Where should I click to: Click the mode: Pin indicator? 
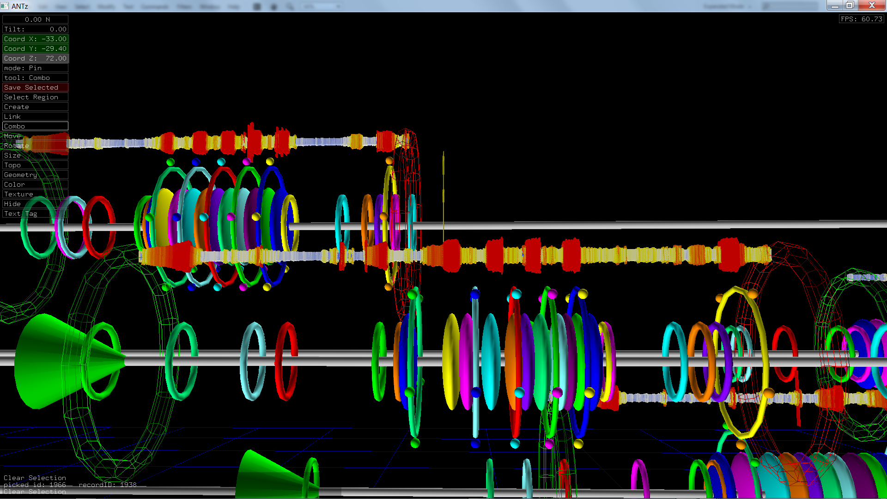[x=35, y=68]
